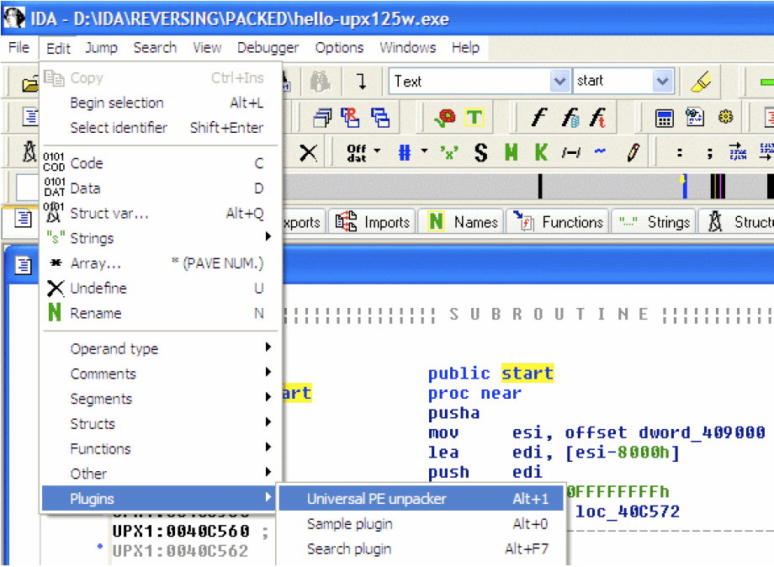
Task: Click the pencil edit toolbar icon
Action: [x=634, y=153]
